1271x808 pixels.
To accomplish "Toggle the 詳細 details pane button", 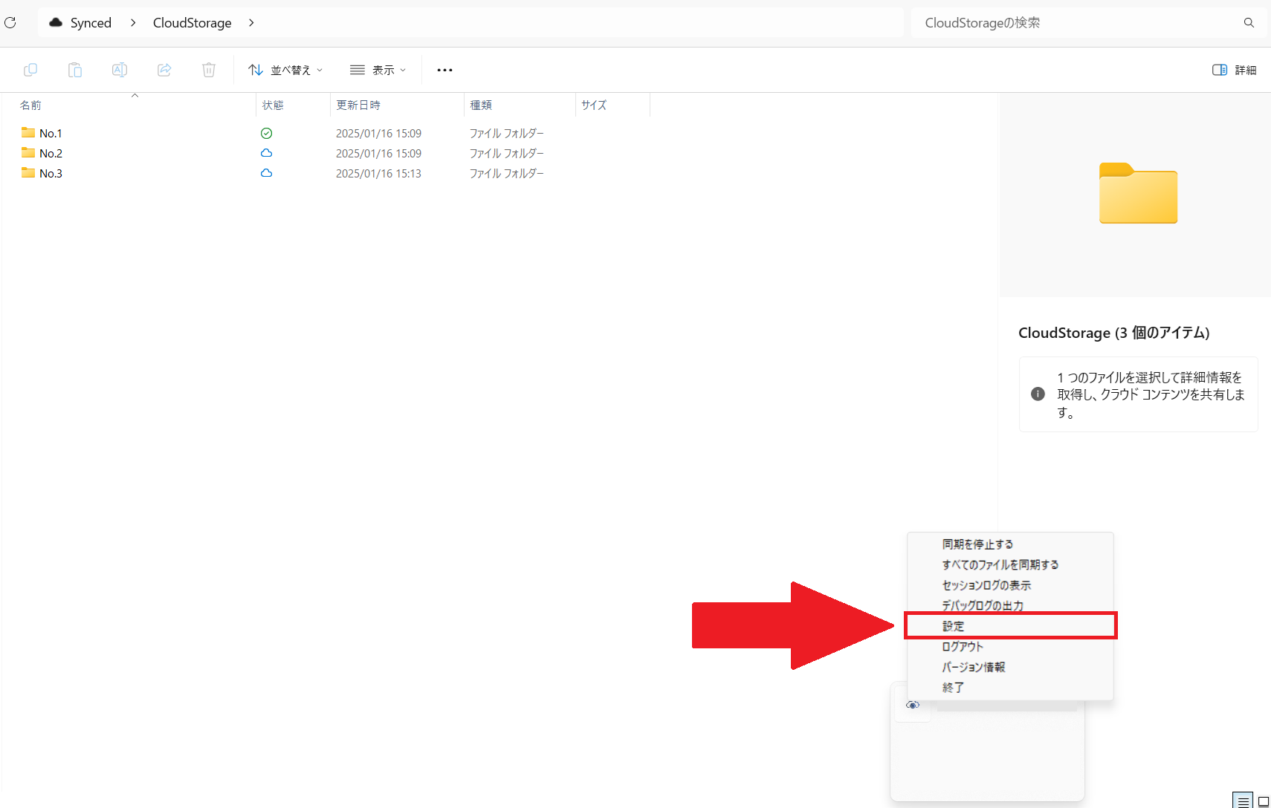I will coord(1234,70).
